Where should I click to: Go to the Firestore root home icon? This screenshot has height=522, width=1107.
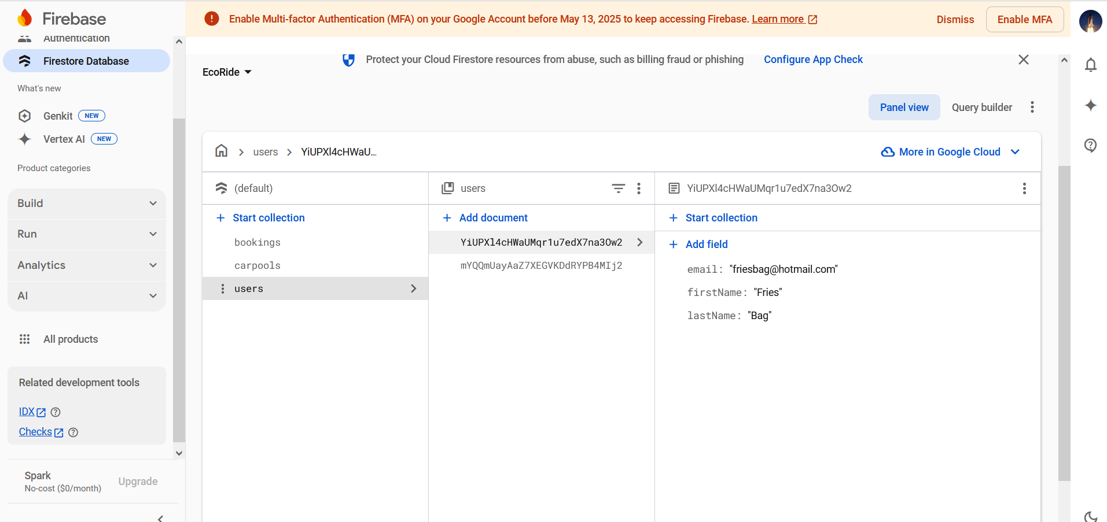coord(222,151)
